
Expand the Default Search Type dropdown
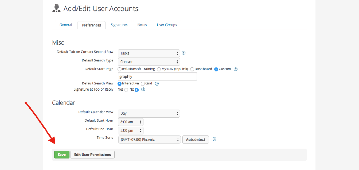pyautogui.click(x=149, y=62)
